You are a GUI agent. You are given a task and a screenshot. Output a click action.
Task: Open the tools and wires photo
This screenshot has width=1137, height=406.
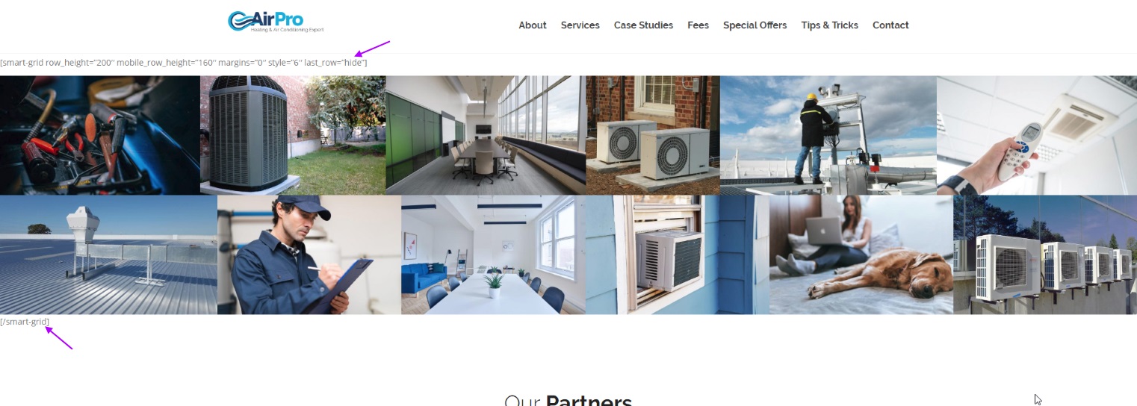100,135
